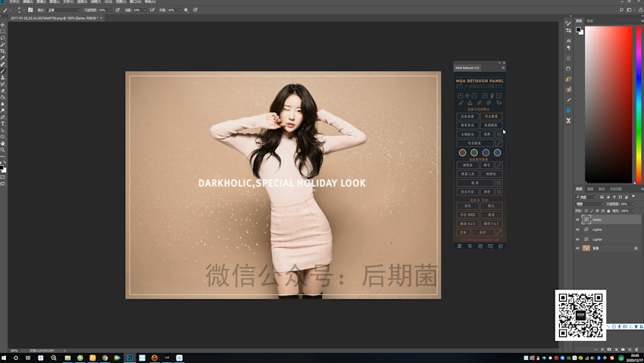
Task: Select the Lasso tool
Action: pyautogui.click(x=3, y=38)
